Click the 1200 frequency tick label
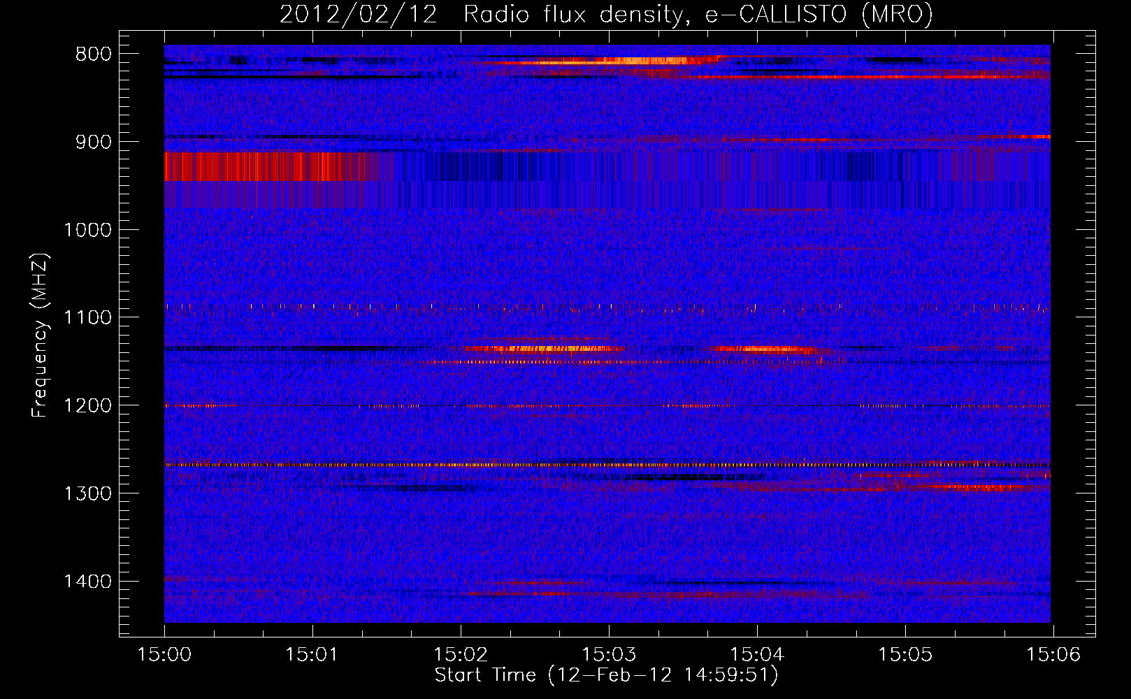Viewport: 1131px width, 699px height. pyautogui.click(x=87, y=406)
